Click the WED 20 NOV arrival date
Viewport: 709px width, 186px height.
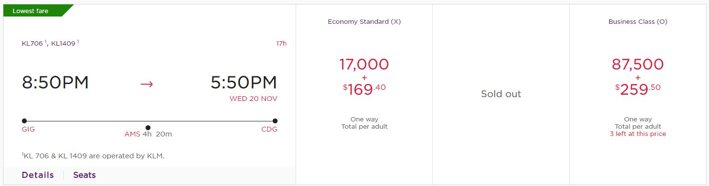(254, 99)
